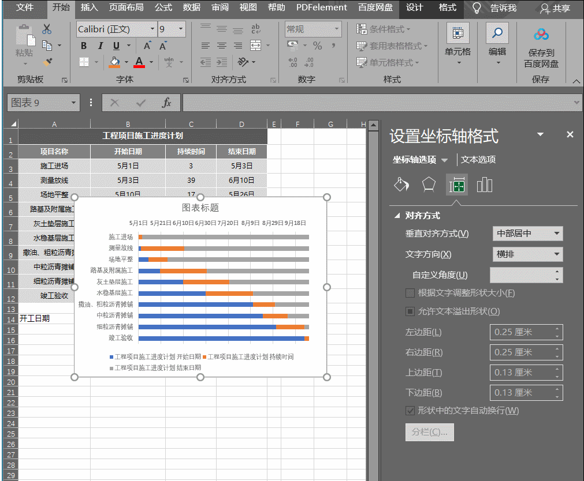This screenshot has width=584, height=481.
Task: Click the Copy icon in clipboard group
Action: [47, 46]
